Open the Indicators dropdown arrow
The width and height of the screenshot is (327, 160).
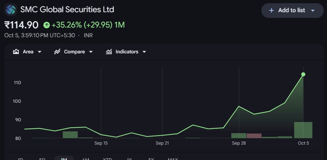coord(144,52)
